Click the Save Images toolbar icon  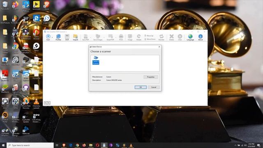(x=98, y=37)
